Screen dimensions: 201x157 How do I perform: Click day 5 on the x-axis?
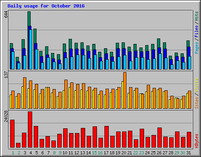(x=37, y=153)
